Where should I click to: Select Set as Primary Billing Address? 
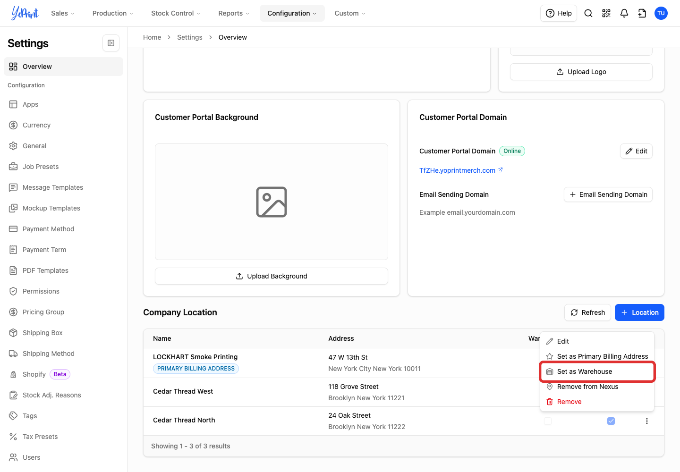tap(597, 356)
